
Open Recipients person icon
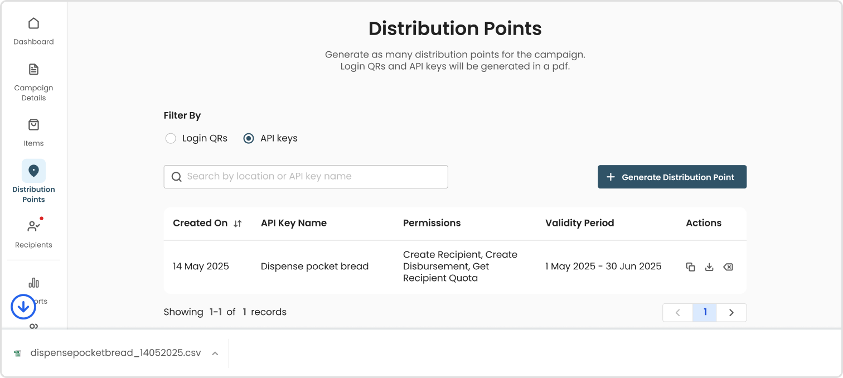[x=33, y=226]
